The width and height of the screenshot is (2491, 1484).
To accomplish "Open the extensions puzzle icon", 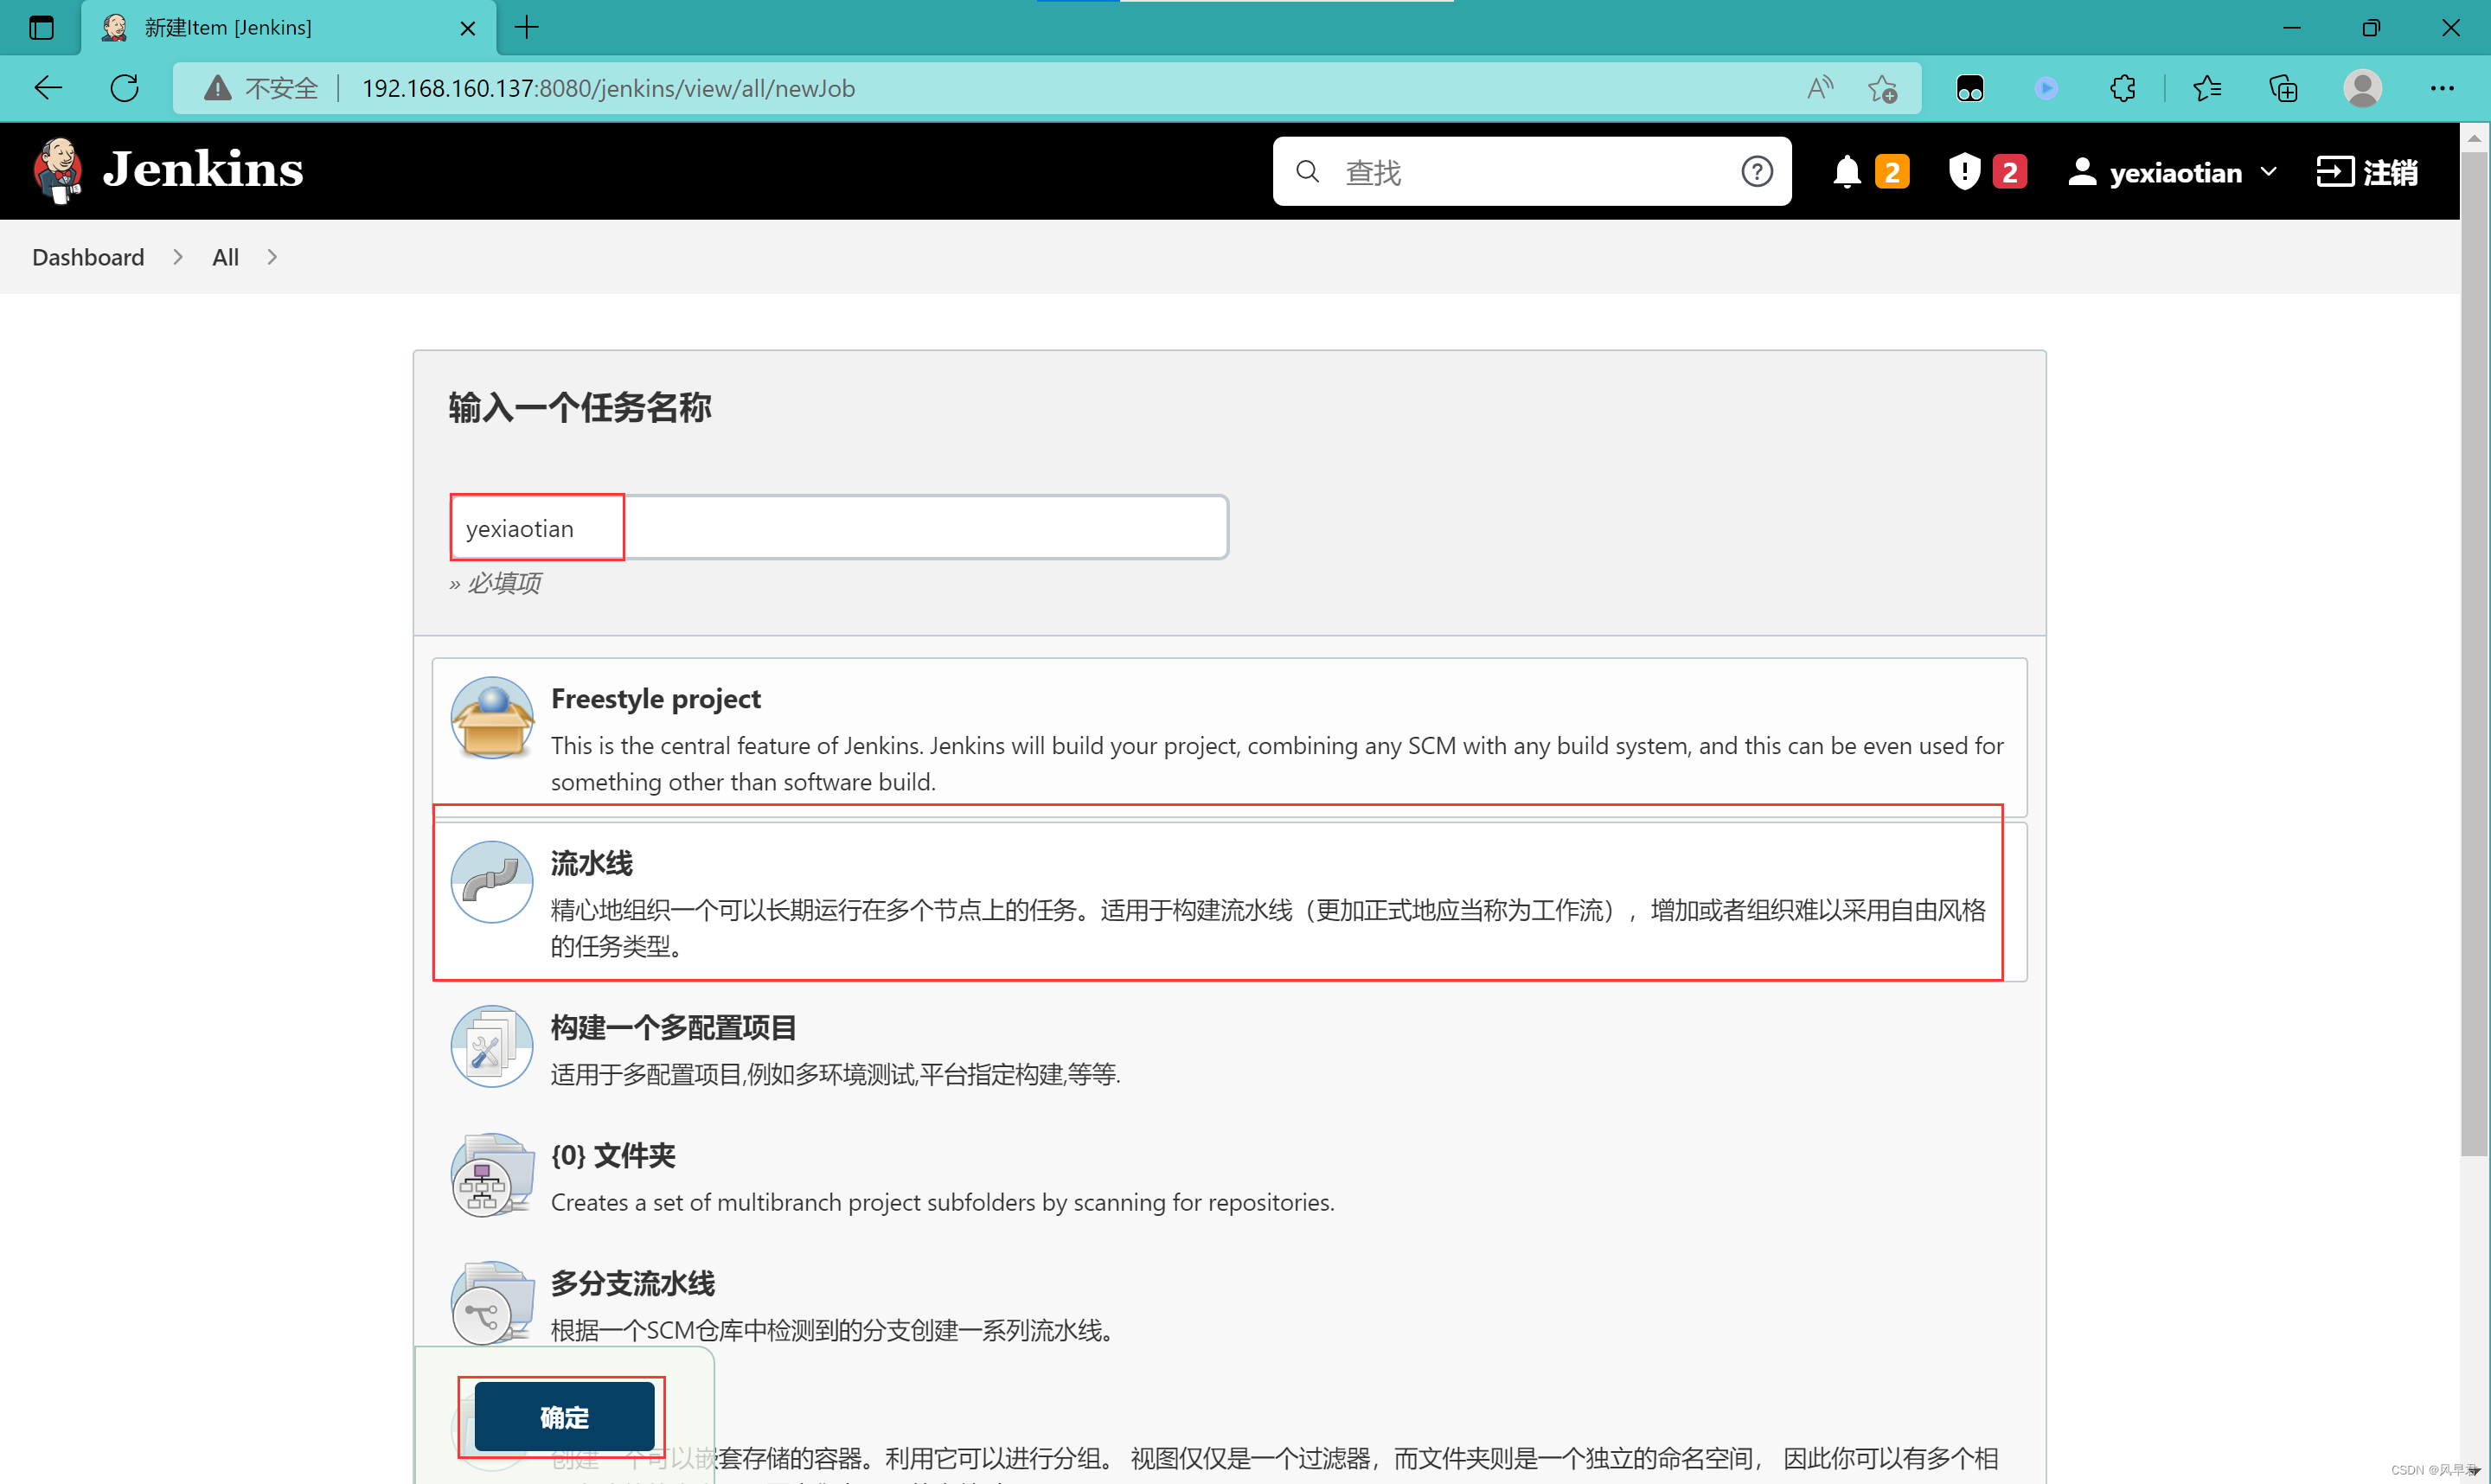I will click(2122, 88).
